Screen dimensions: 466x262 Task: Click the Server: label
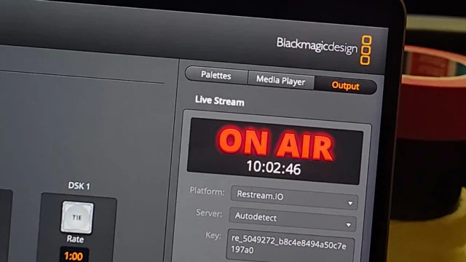coord(209,213)
